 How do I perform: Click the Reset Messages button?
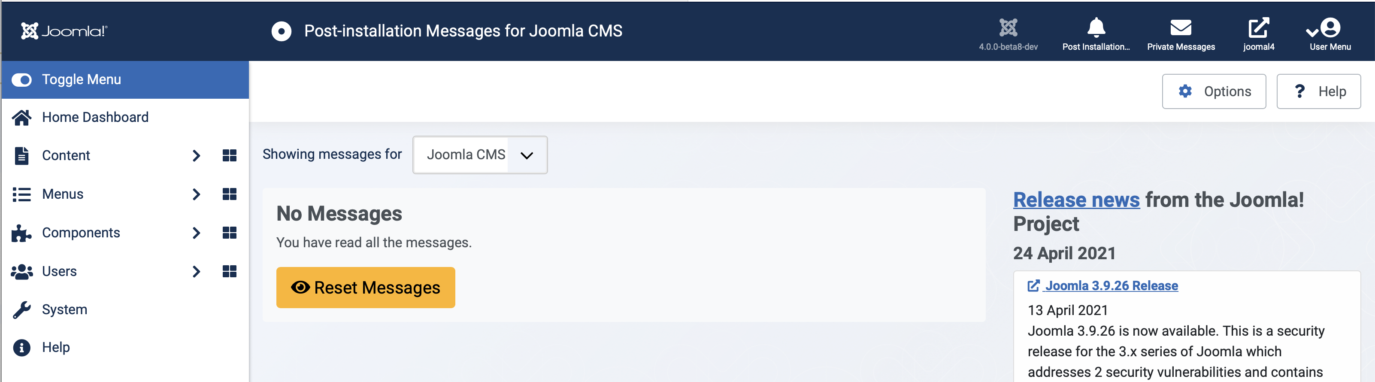click(x=366, y=288)
